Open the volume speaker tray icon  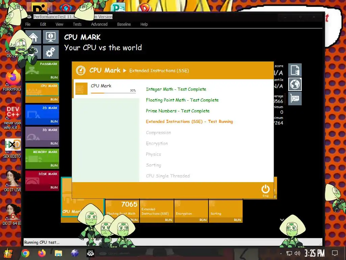click(297, 253)
